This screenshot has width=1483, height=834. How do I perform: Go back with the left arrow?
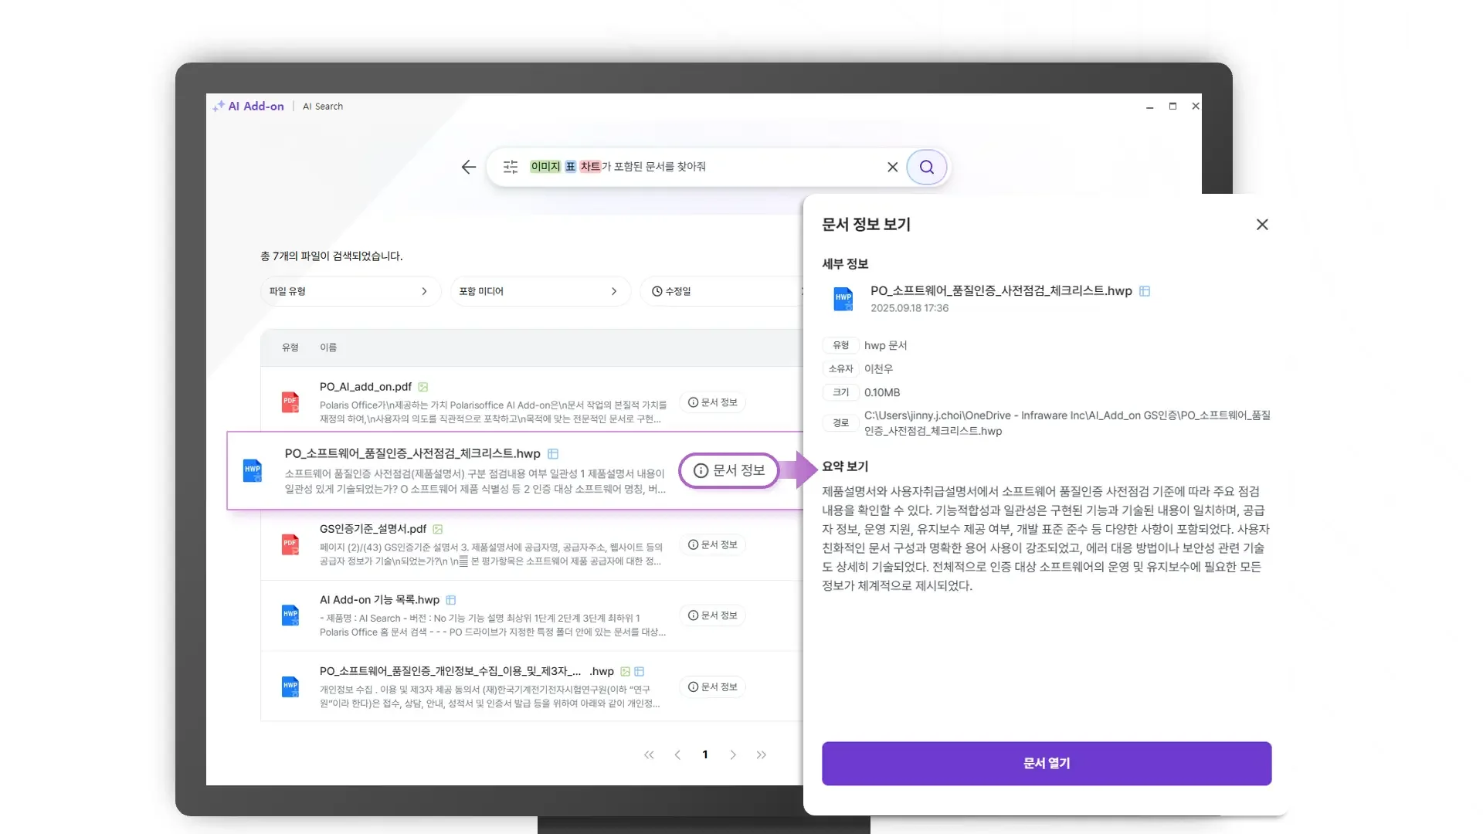pyautogui.click(x=468, y=167)
